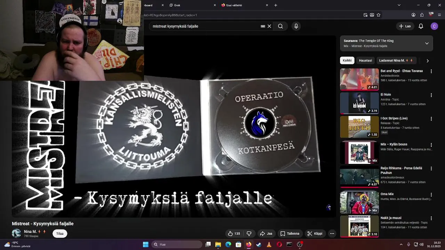Close the Uusi välilehti tab
Image resolution: width=445 pixels, height=250 pixels.
[267, 5]
